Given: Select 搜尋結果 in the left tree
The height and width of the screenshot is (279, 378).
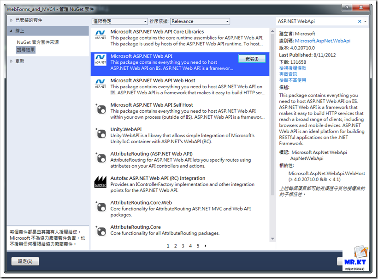Looking at the screenshot, I should point(26,50).
